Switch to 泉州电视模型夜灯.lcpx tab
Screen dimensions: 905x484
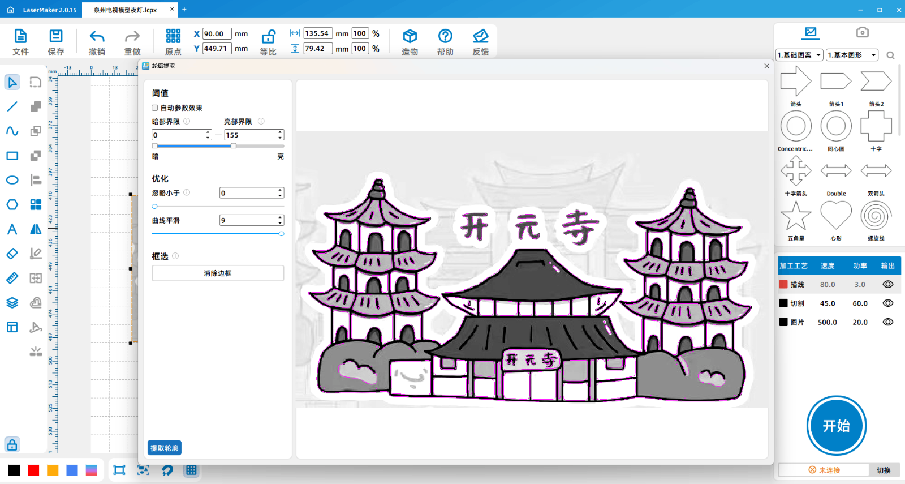click(126, 10)
